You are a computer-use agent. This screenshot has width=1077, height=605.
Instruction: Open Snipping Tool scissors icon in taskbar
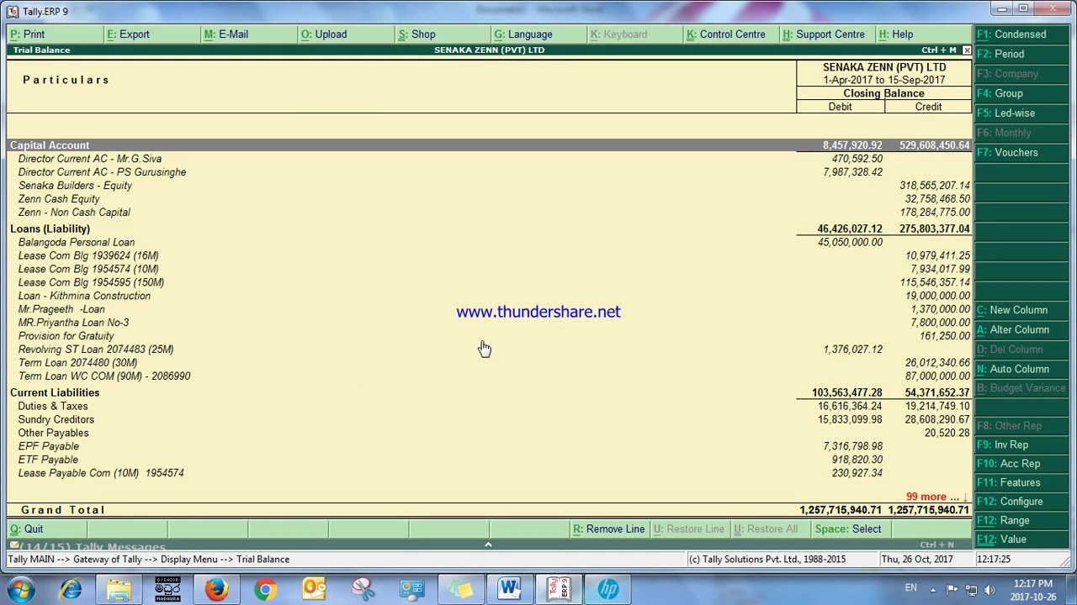(x=363, y=590)
